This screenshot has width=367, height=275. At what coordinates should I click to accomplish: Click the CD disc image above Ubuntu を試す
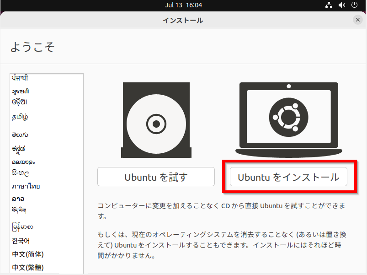[156, 120]
